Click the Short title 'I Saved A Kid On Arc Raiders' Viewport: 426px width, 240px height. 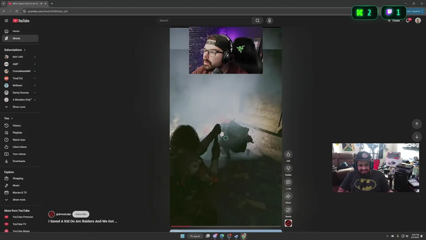click(x=83, y=221)
